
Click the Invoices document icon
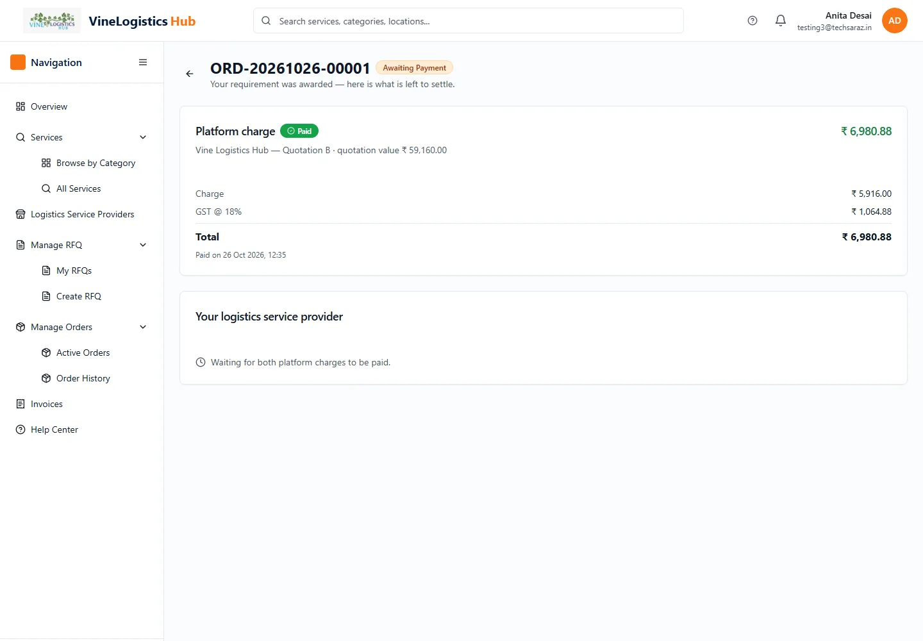tap(21, 404)
